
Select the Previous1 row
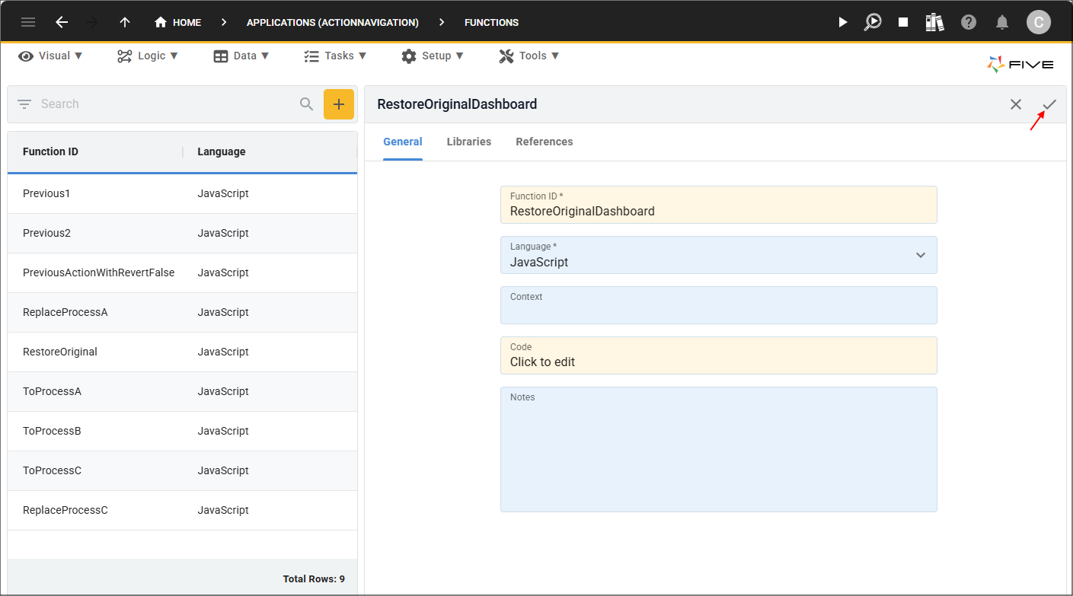[x=182, y=194]
